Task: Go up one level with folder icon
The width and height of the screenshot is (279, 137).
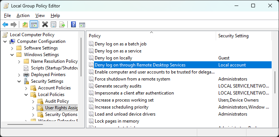Action: 25,24
